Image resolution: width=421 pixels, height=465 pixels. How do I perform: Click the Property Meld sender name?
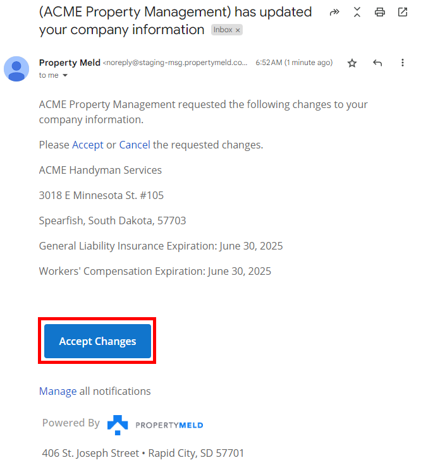(69, 63)
